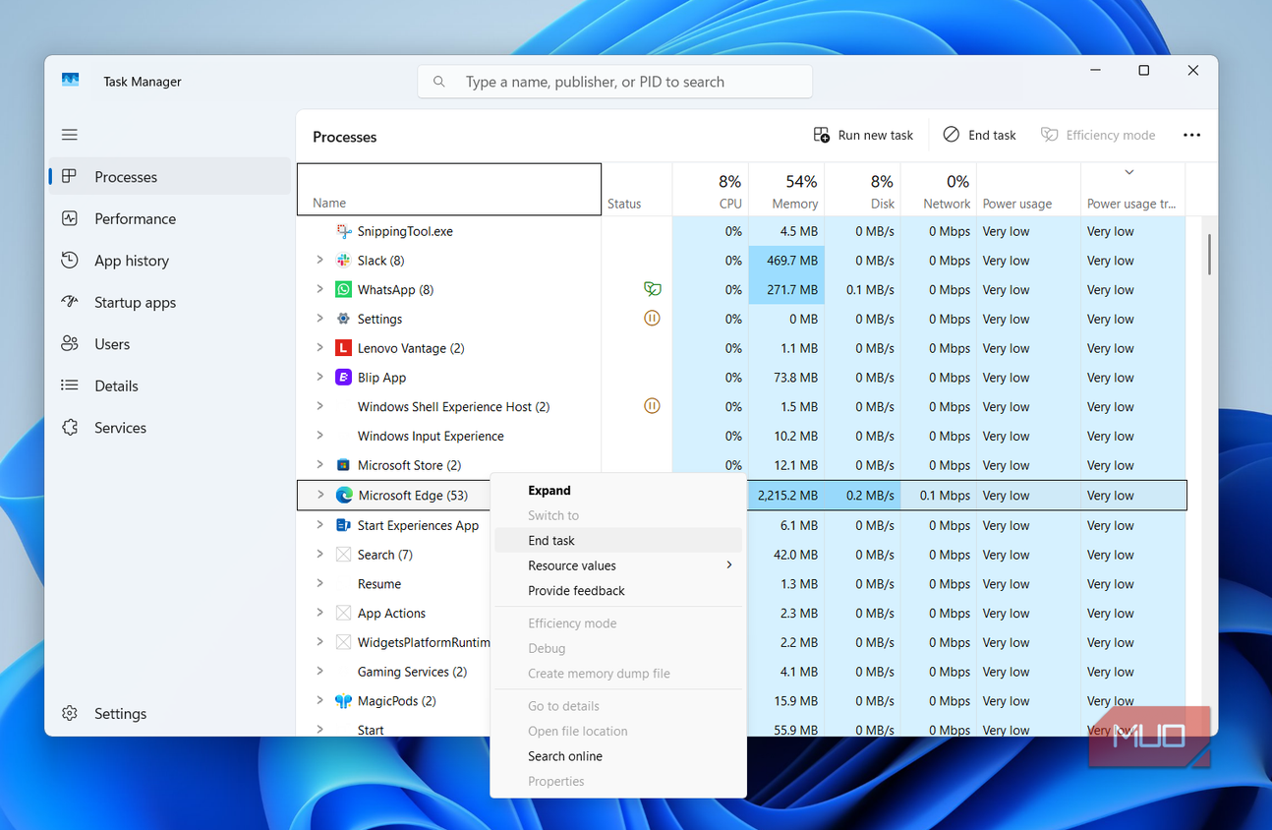Image resolution: width=1272 pixels, height=830 pixels.
Task: Select Search online in context menu
Action: [x=618, y=756]
